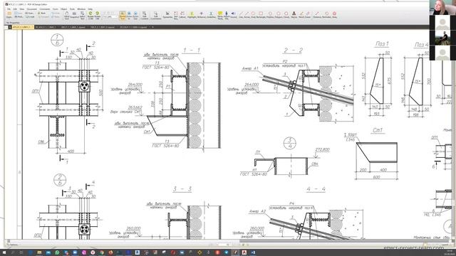
Task: Select the Perimeter measuring tool
Action: click(x=326, y=15)
